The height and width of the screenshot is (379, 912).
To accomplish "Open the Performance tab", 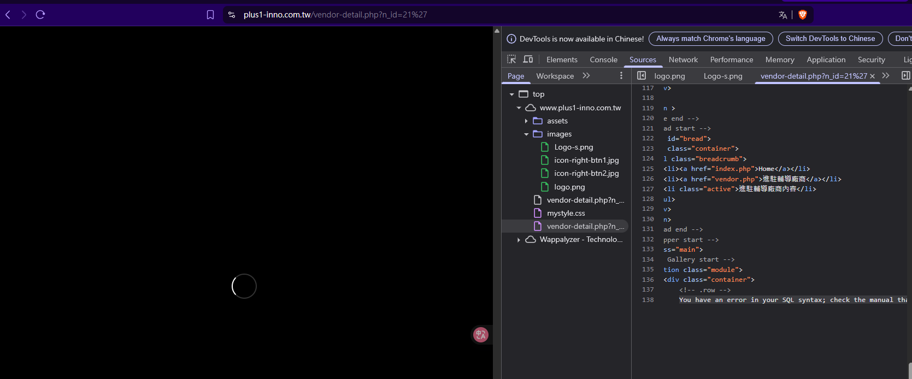I will [x=731, y=60].
